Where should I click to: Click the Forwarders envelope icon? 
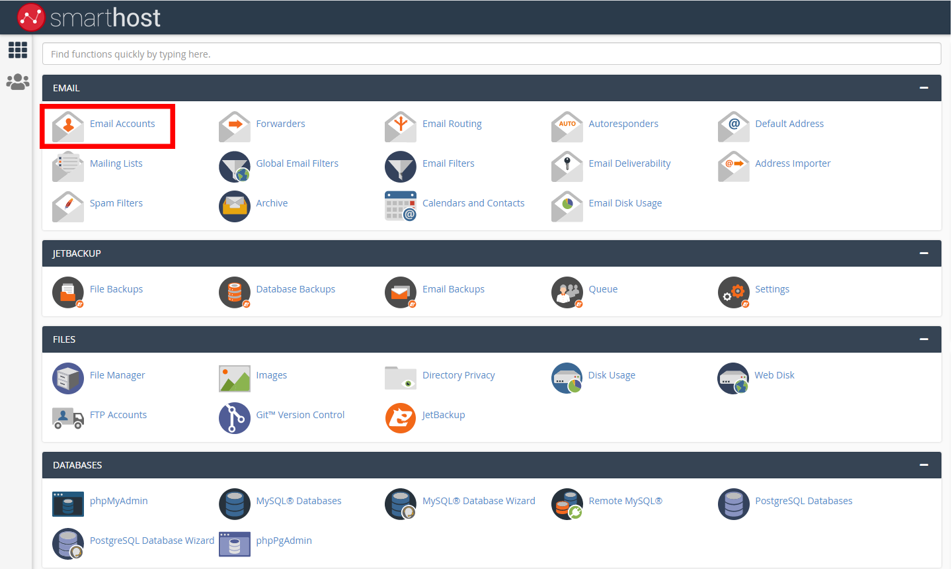click(234, 126)
